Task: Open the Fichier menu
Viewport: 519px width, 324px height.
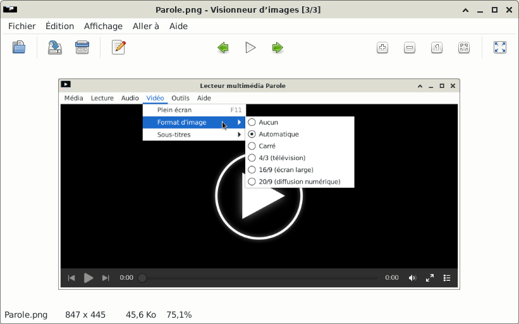Action: click(22, 26)
